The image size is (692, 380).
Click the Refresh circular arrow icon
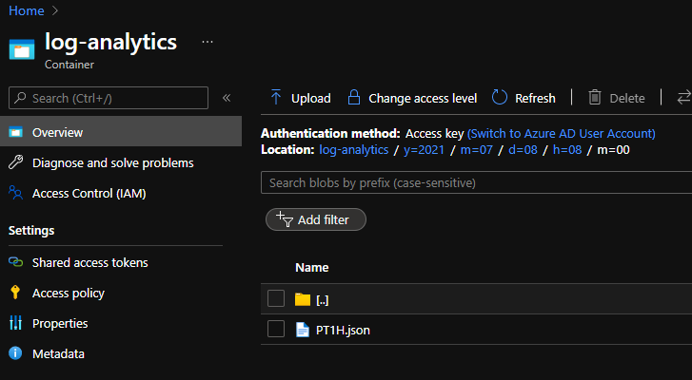[500, 97]
